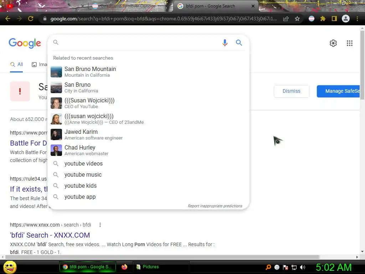Select 'youtube music' suggestion
Viewport: 365px width, 274px height.
tap(149, 174)
